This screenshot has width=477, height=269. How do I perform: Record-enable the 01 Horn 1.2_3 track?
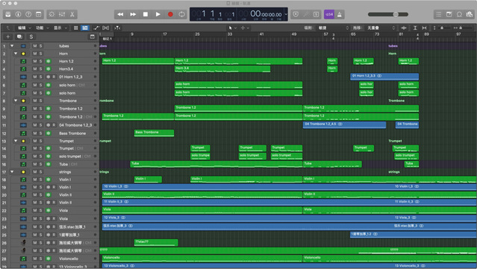point(54,77)
